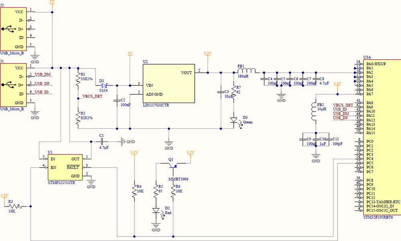Click capacitor C3 10µF symbol
401x241 pixels.
[221, 92]
